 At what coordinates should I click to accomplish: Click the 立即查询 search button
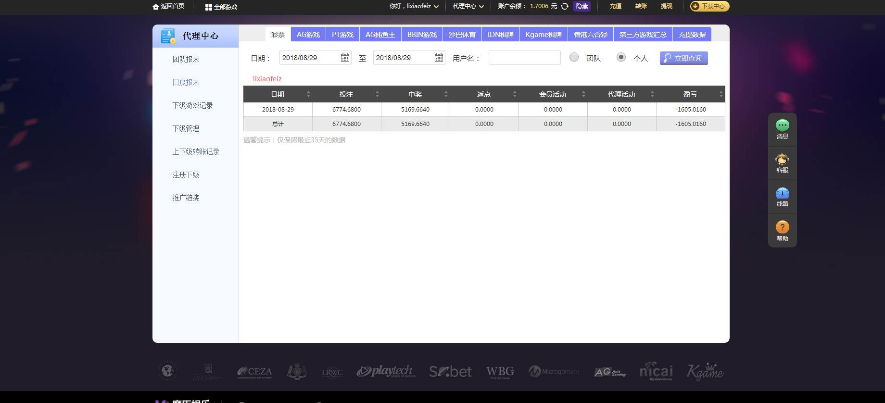[683, 58]
